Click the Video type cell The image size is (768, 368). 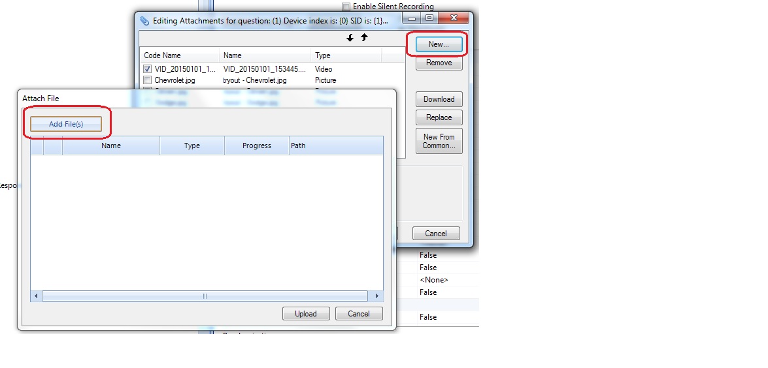coord(324,69)
